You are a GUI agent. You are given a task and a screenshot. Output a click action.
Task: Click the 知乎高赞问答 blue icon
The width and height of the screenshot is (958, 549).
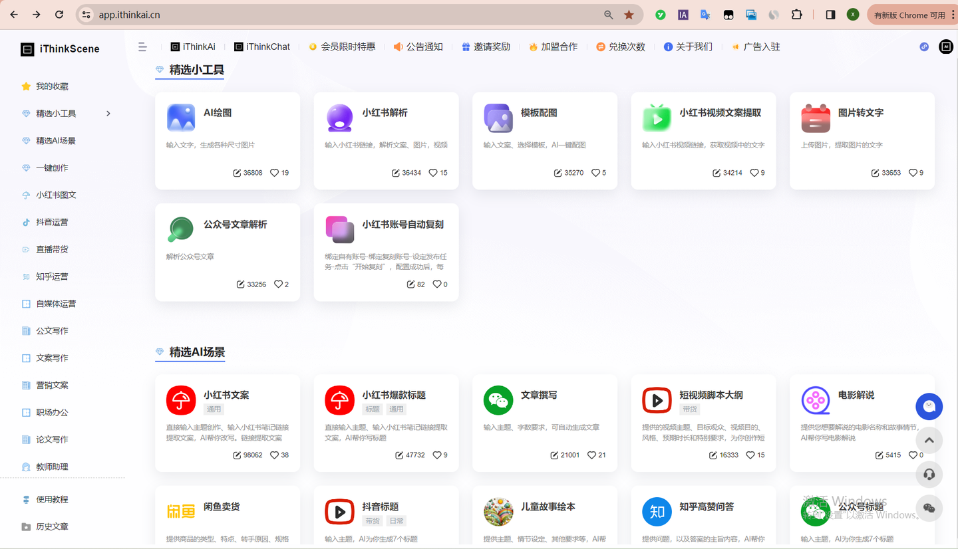click(x=657, y=512)
